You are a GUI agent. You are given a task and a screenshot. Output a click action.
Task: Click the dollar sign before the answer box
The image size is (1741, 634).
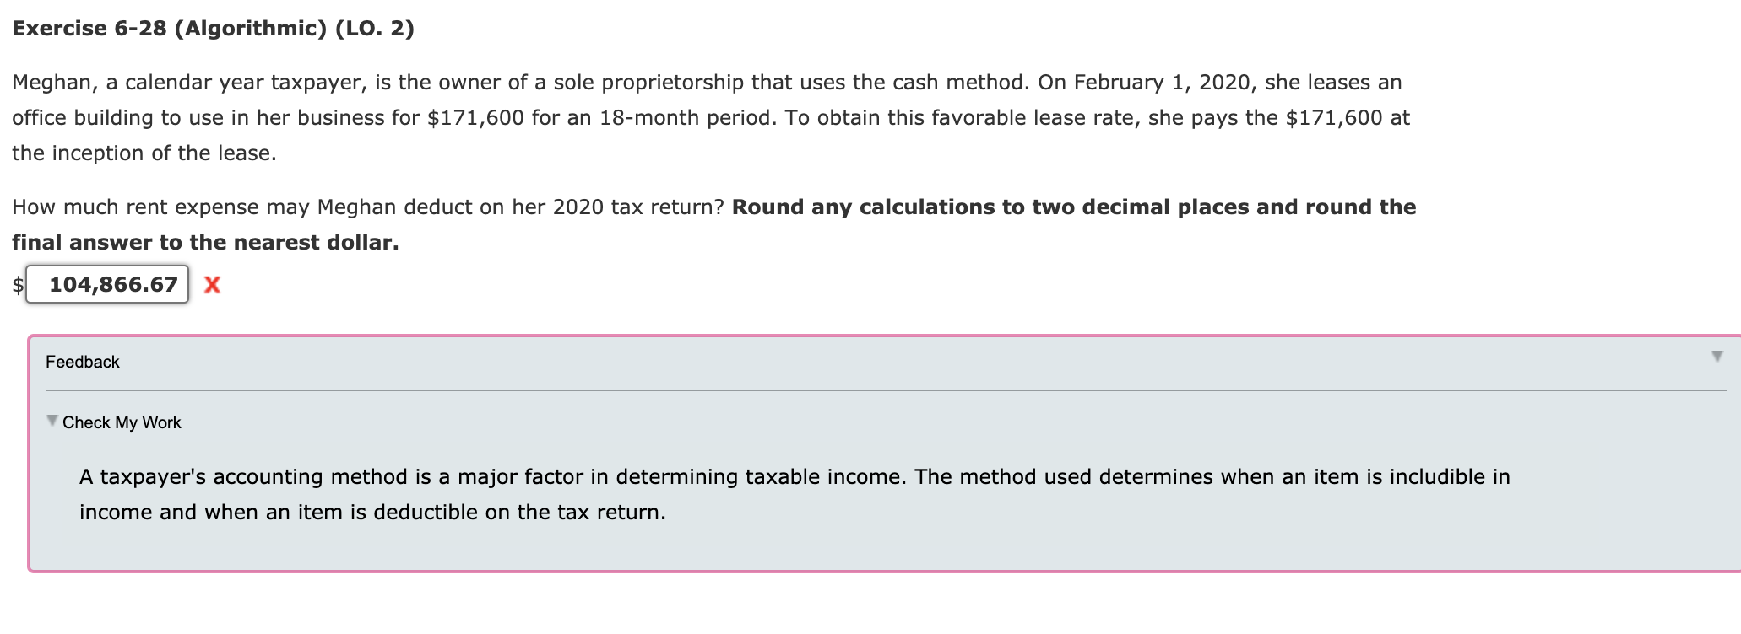point(15,285)
